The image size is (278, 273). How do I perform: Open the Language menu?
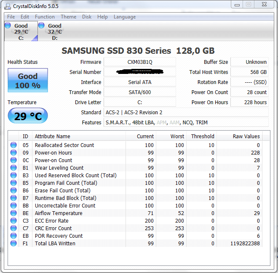point(125,17)
